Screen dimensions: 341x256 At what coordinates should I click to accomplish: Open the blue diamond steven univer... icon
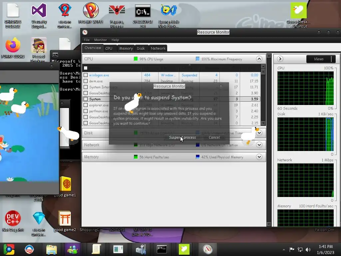click(39, 223)
